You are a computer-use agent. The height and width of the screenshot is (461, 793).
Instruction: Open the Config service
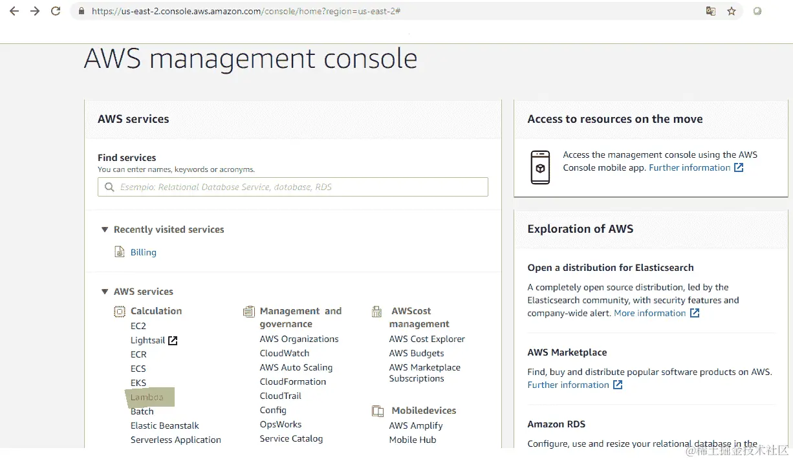pos(273,410)
